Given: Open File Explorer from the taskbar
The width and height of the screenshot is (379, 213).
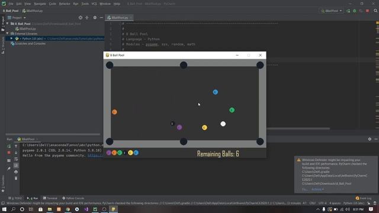Looking at the screenshot, I should 50,209.
